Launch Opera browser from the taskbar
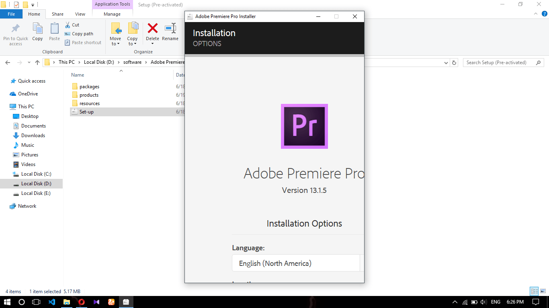549x308 pixels. 81,302
